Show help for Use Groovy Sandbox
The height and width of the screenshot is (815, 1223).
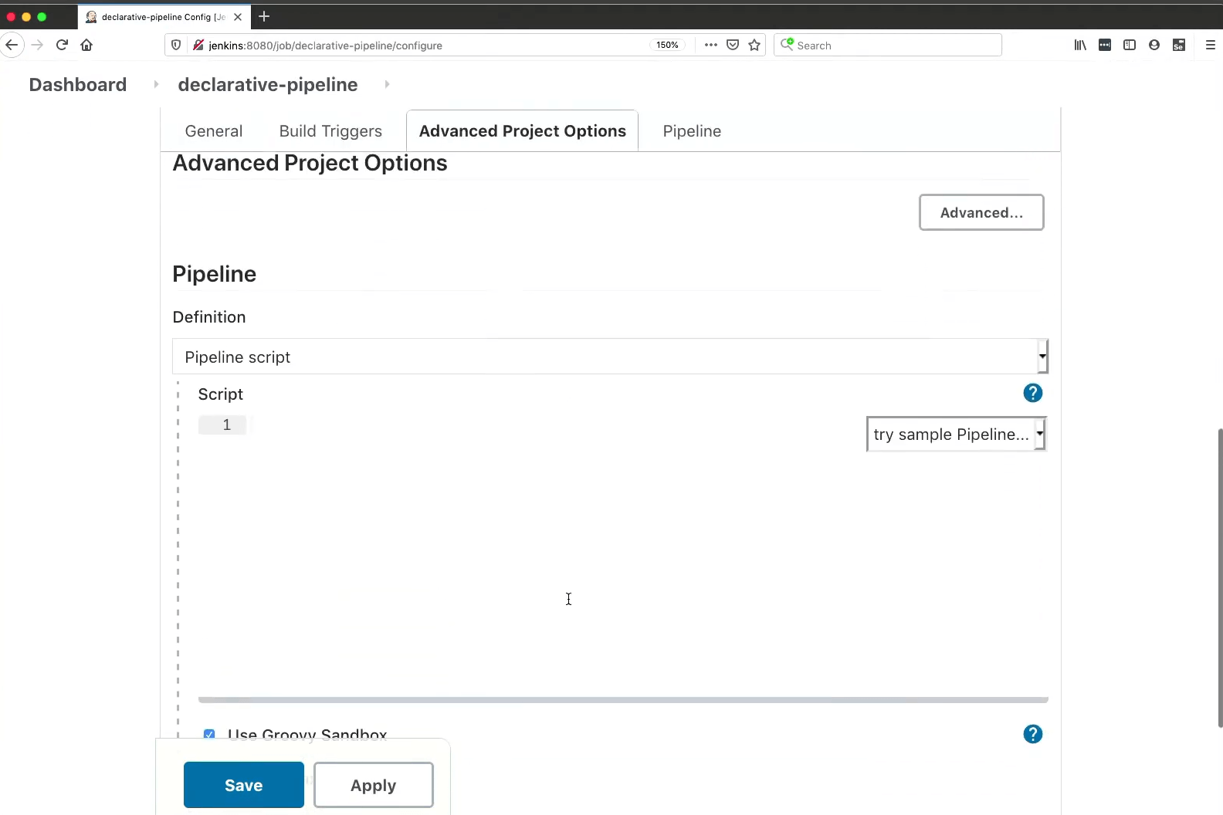[1032, 734]
